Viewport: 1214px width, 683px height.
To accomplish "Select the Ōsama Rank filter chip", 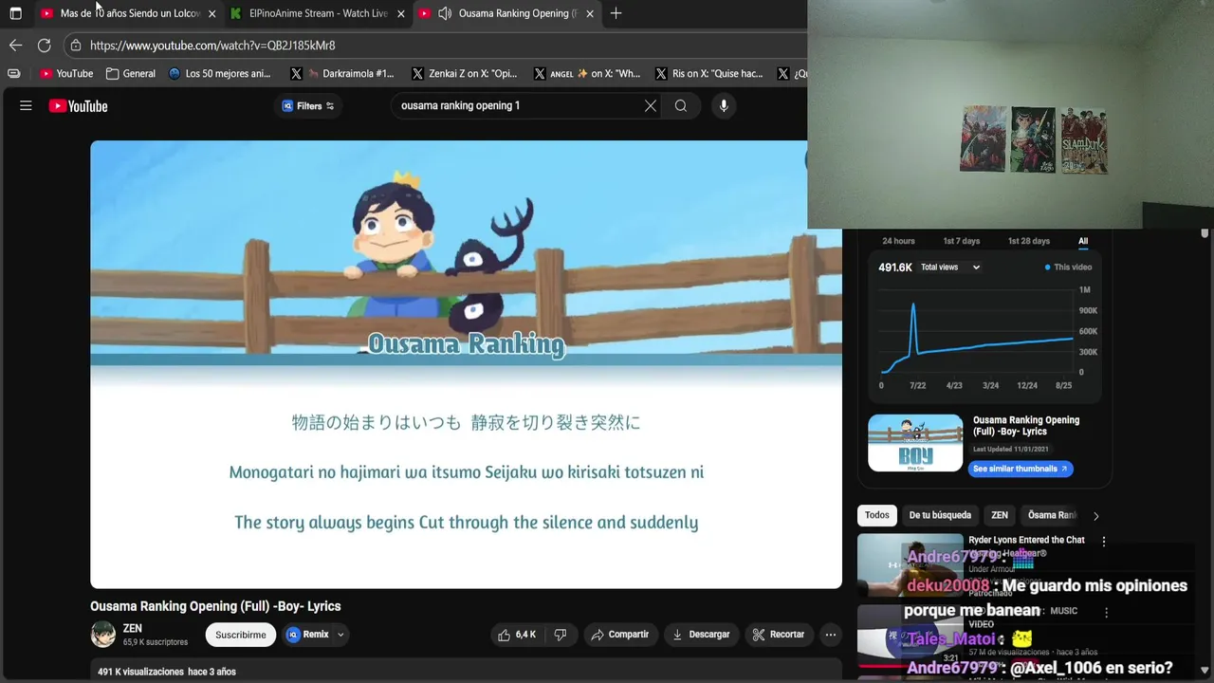I will point(1052,515).
